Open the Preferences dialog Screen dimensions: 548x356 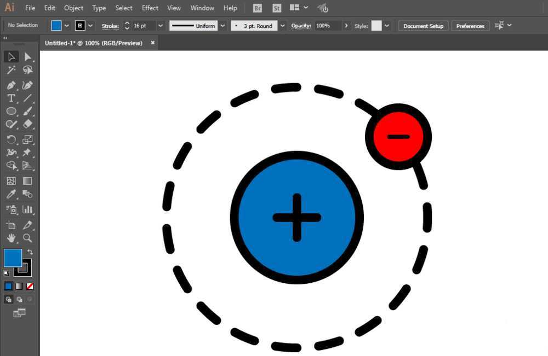tap(470, 25)
